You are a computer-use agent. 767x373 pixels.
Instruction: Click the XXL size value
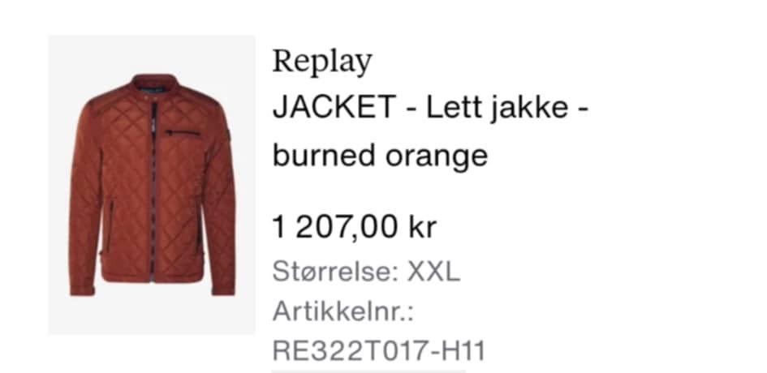click(433, 272)
